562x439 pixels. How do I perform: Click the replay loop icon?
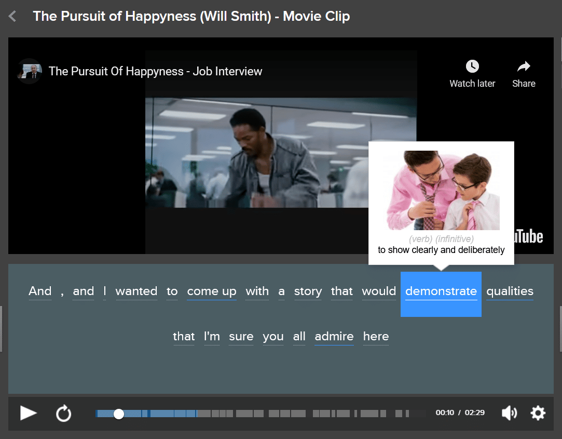[x=63, y=414]
